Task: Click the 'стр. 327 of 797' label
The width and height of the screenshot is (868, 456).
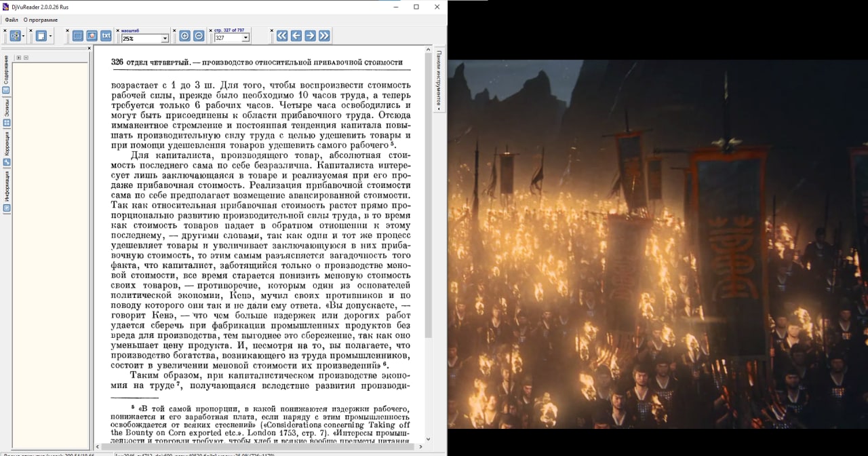Action: pos(229,31)
